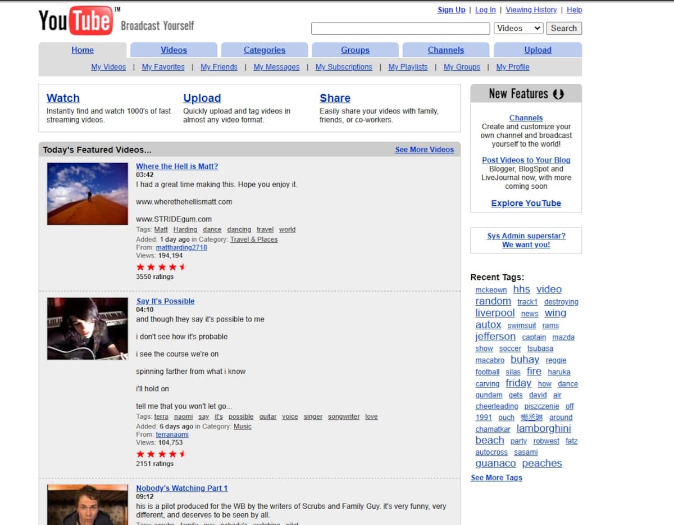Open My Groups submenu link
Image resolution: width=674 pixels, height=525 pixels.
pos(462,67)
